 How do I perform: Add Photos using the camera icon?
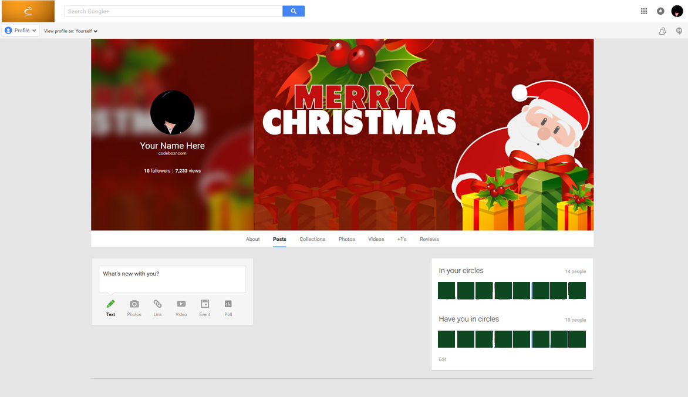134,304
